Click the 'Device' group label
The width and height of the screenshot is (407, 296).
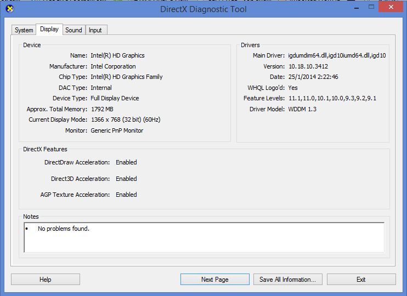(32, 45)
